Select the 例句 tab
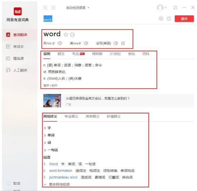This screenshot has width=197, height=191. (x=132, y=54)
